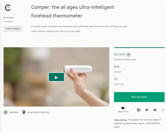Click the By Comper creator name

point(9,18)
